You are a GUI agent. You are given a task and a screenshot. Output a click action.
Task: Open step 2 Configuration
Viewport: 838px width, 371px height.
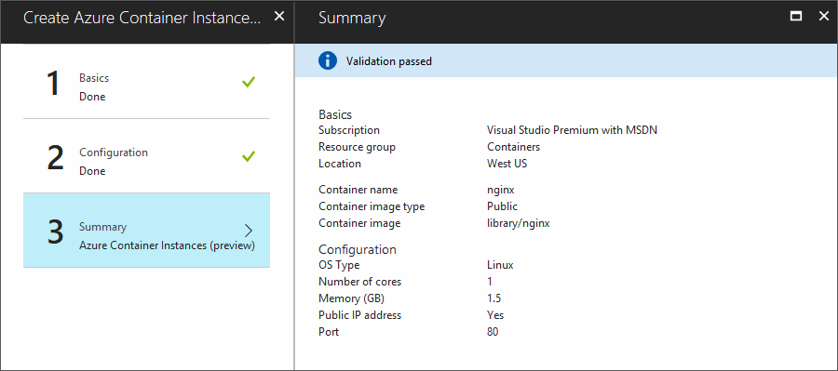[146, 156]
